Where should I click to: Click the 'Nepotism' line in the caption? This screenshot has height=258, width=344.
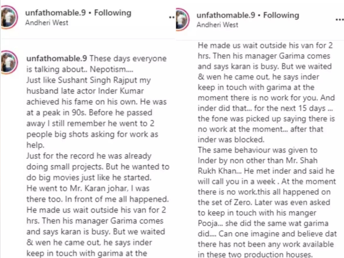point(80,70)
